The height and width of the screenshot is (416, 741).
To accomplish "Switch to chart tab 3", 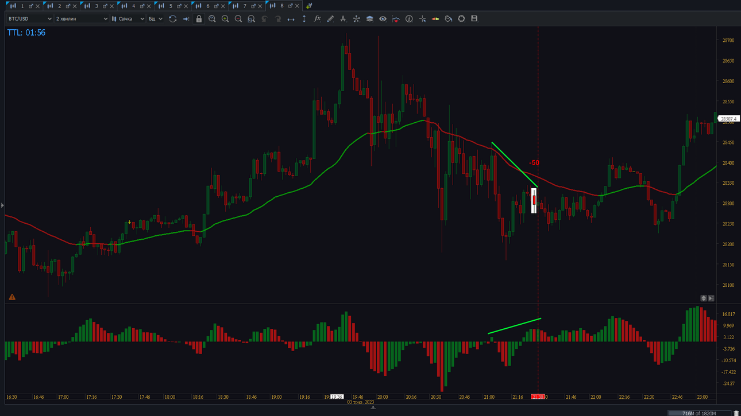I will click(x=97, y=6).
